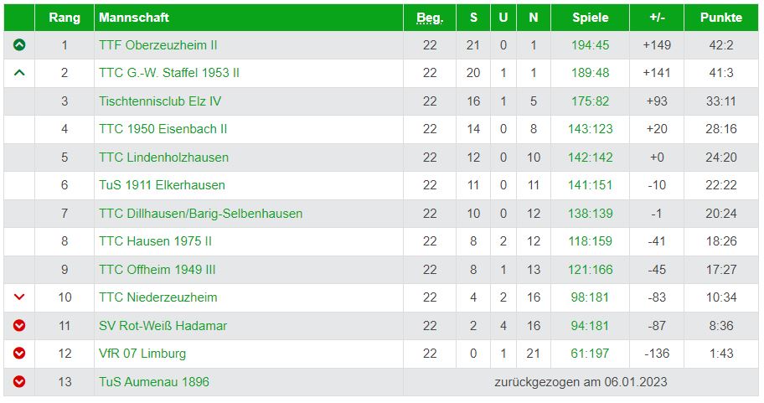Open TTC 1950 Eisenbach II team
The width and height of the screenshot is (764, 403).
click(163, 129)
